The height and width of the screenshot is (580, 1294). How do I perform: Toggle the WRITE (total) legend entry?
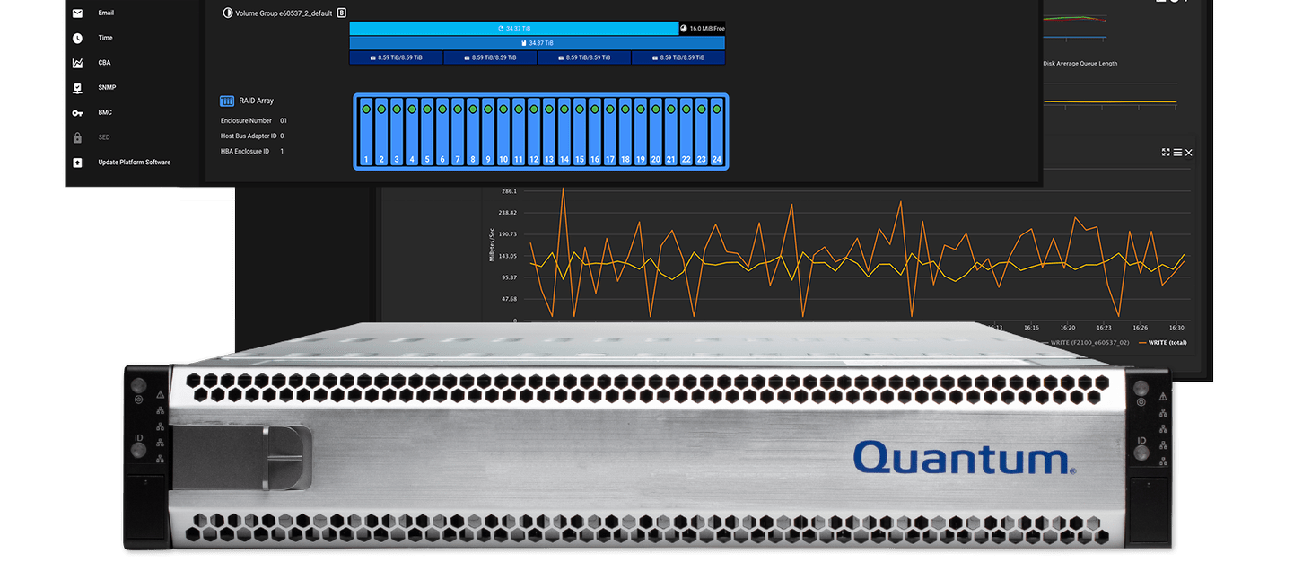tap(1162, 343)
